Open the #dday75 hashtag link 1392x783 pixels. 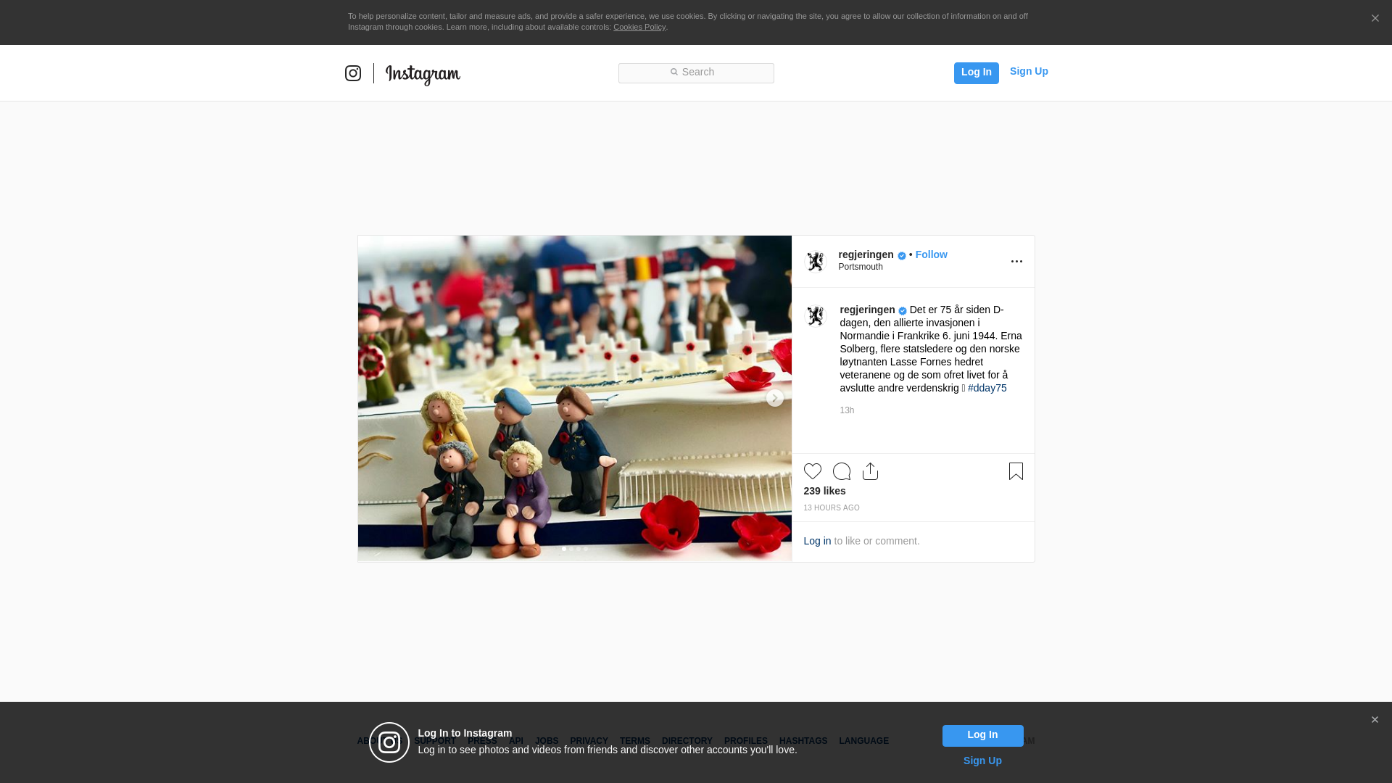point(987,388)
